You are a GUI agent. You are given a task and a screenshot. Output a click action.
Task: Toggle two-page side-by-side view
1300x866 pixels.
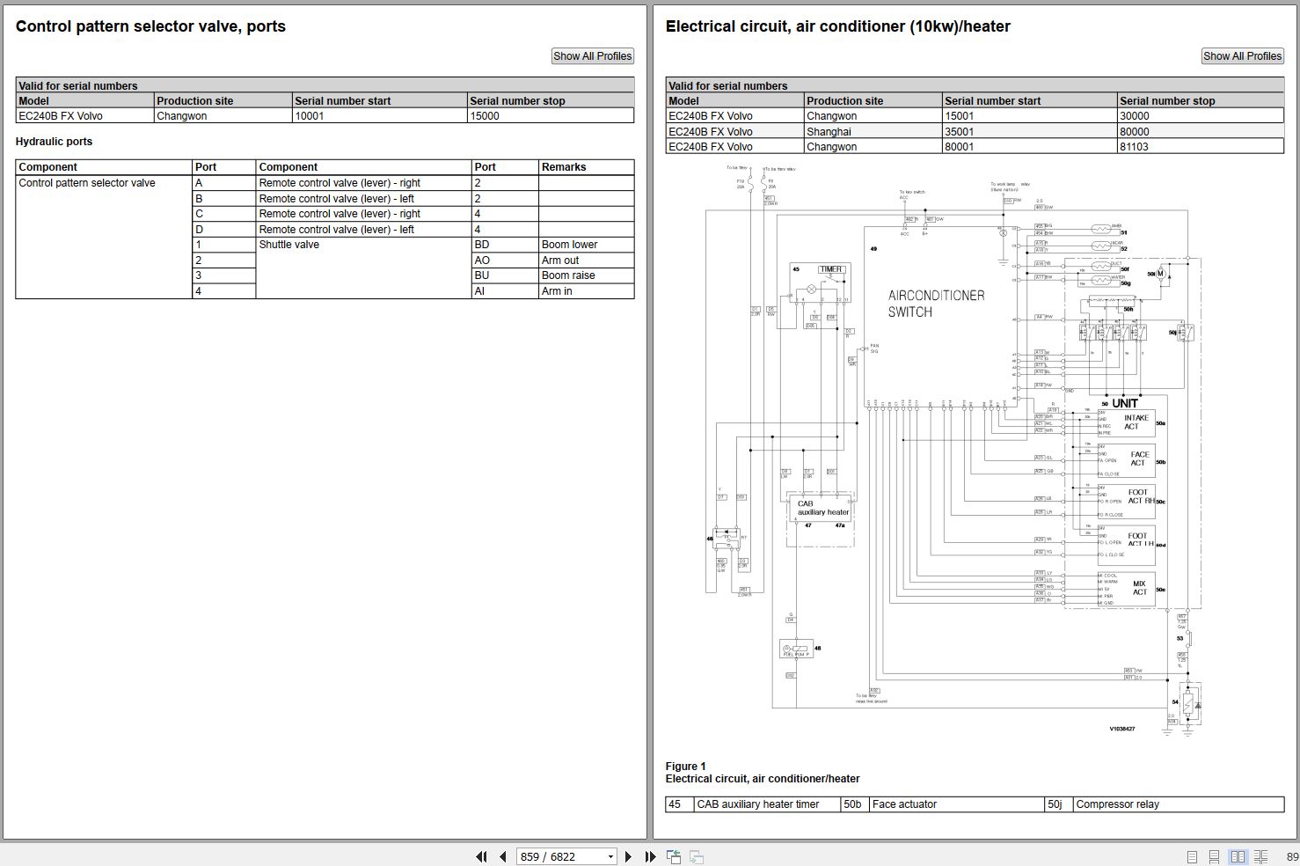[x=1238, y=856]
